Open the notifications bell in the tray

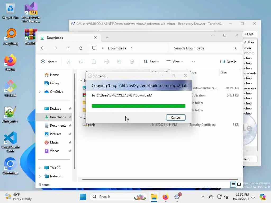(x=253, y=197)
